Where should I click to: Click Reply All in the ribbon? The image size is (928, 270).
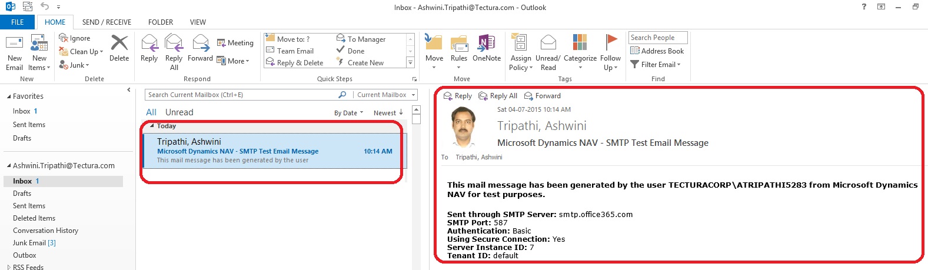tap(174, 52)
